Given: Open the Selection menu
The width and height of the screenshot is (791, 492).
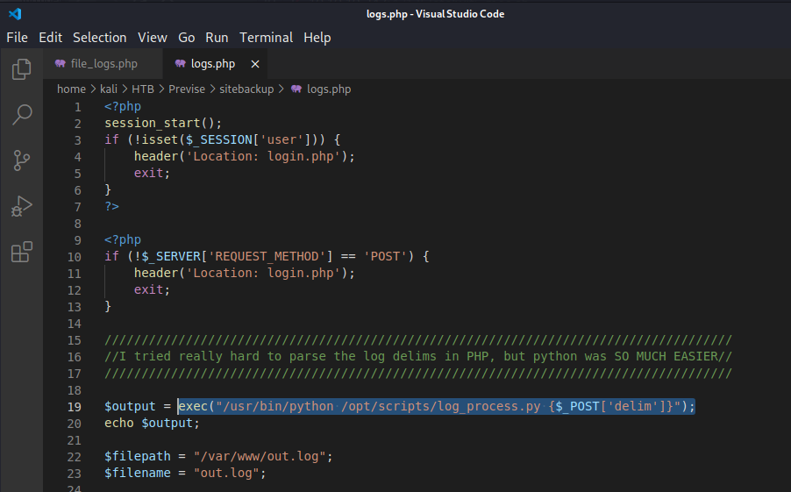Looking at the screenshot, I should click(x=99, y=38).
